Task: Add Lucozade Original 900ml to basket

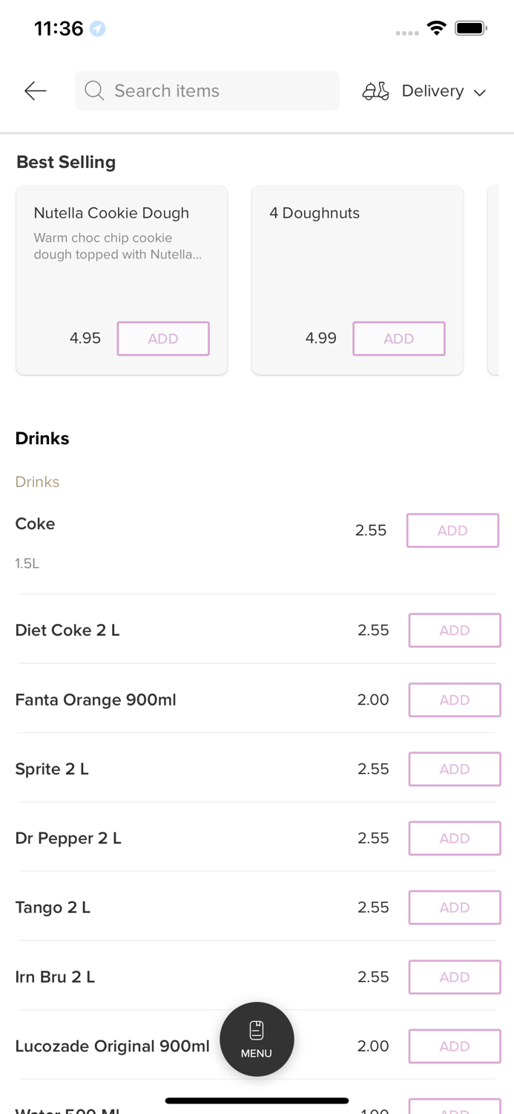Action: point(455,1046)
